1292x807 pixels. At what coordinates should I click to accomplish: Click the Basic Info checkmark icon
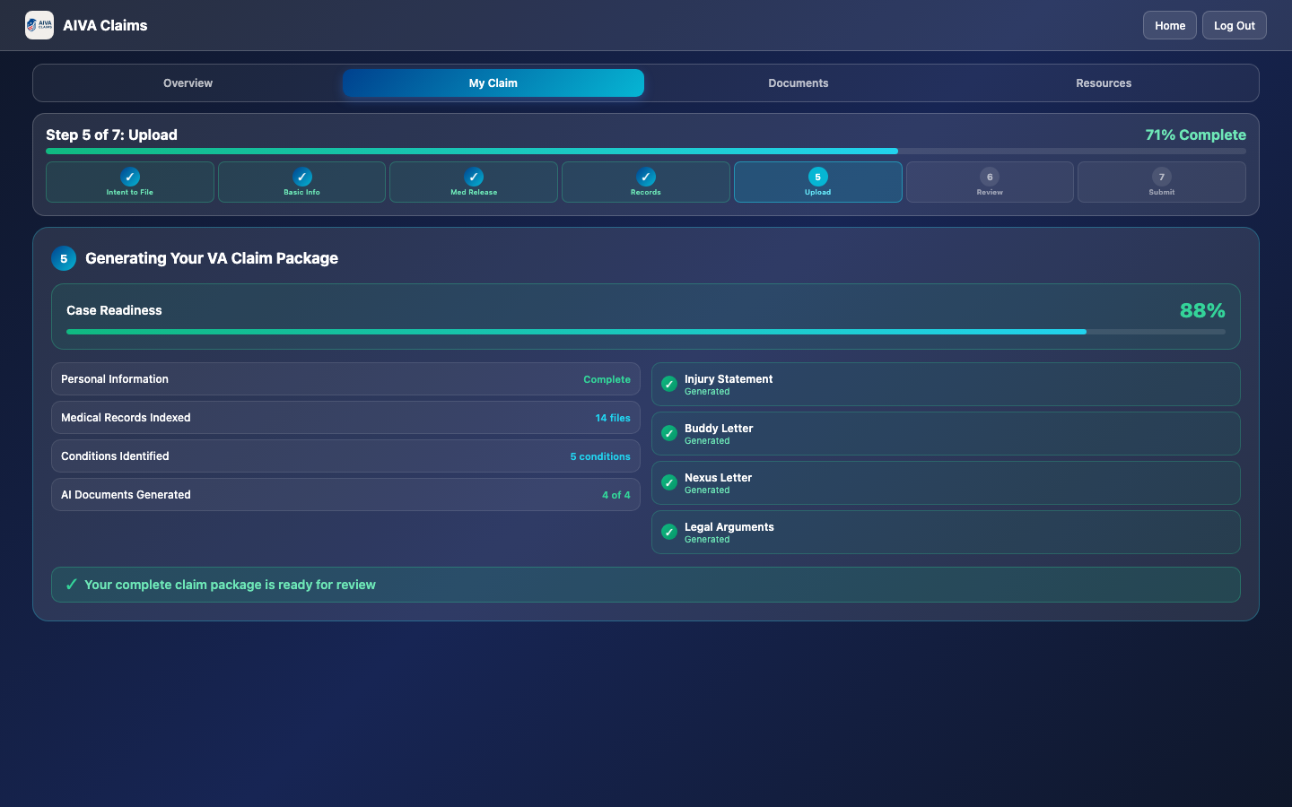click(302, 177)
